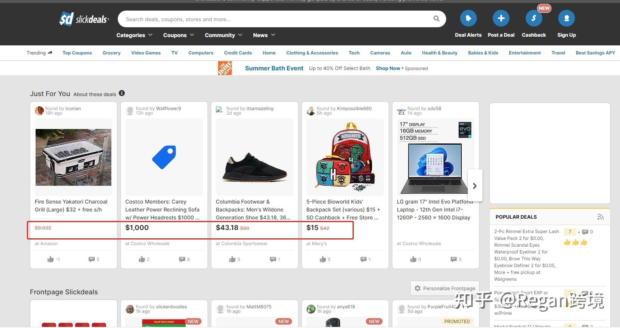Open Costco Members Carey Leather Sofa title
620x328 pixels.
click(162, 210)
